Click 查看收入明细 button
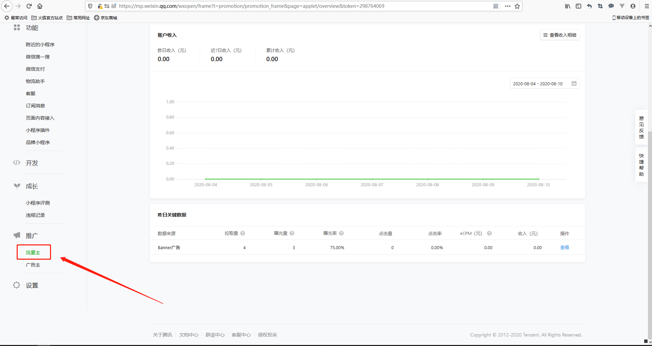This screenshot has width=652, height=346. [x=560, y=35]
